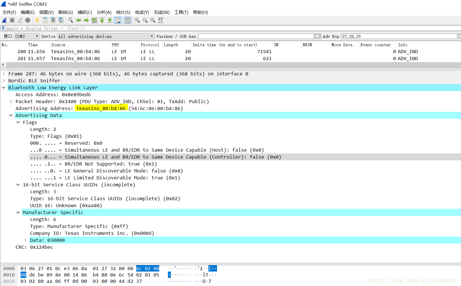Sort by the Length column header
Screen dimensions: 461x286
point(177,45)
